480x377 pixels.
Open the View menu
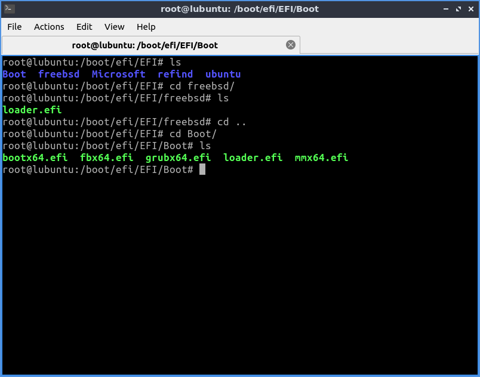[114, 27]
